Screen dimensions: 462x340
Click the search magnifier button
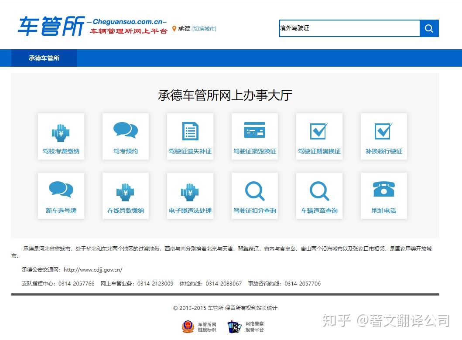tap(429, 28)
